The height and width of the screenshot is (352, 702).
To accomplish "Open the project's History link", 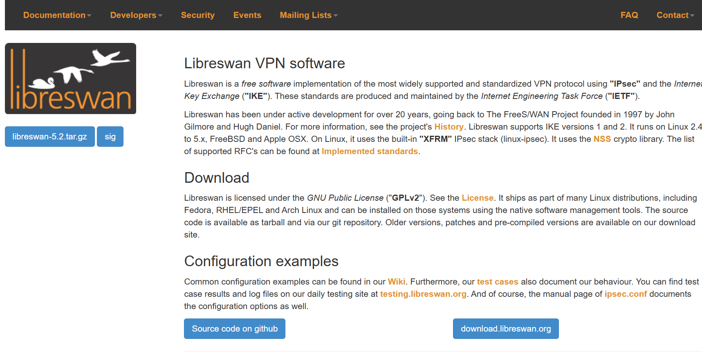I will coord(449,127).
